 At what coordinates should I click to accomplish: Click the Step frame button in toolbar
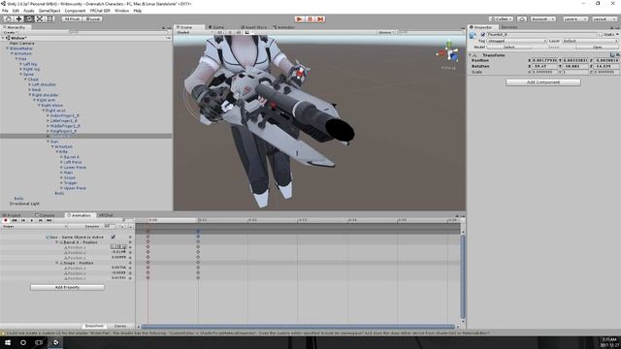pos(320,18)
